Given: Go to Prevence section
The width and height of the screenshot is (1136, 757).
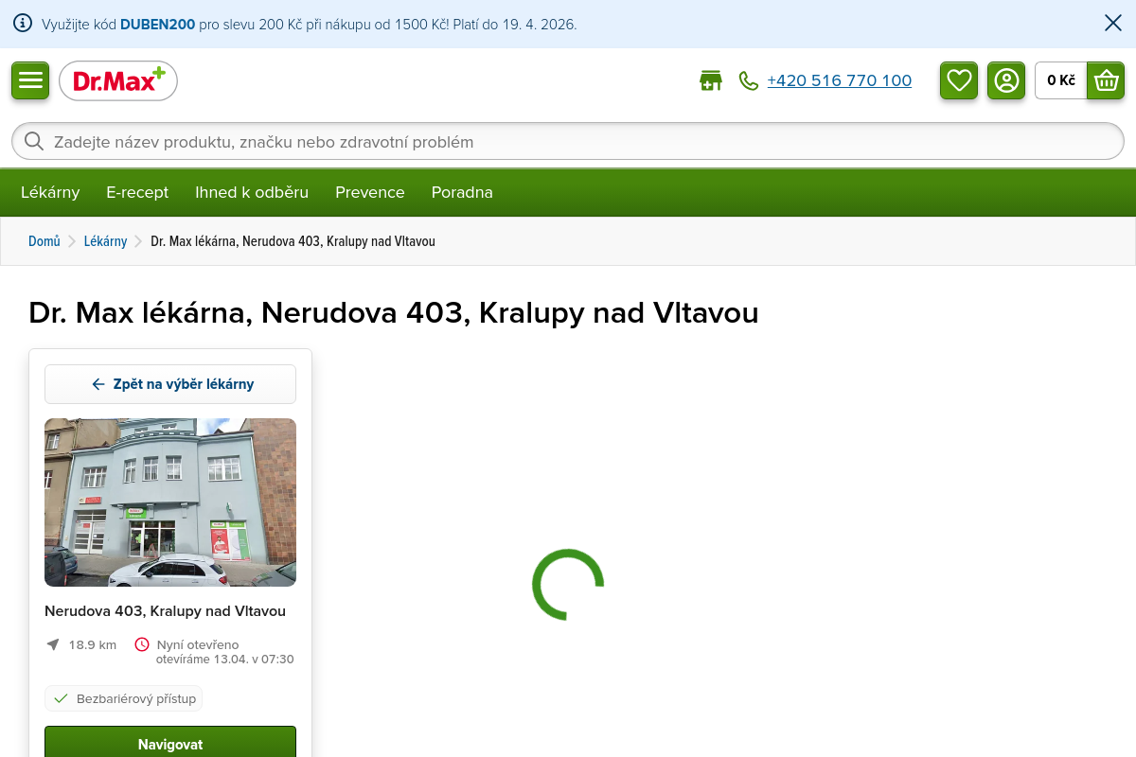Looking at the screenshot, I should click(x=369, y=192).
